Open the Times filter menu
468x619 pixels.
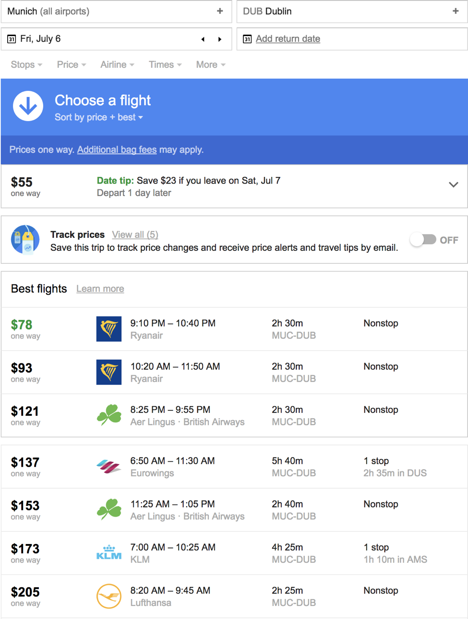(x=165, y=64)
